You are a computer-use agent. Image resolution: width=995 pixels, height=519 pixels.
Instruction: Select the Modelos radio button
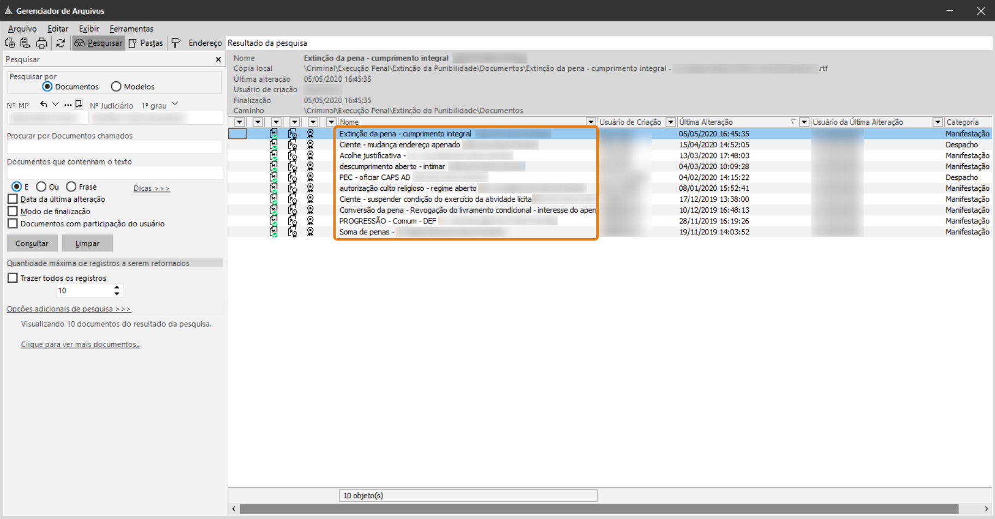pos(116,87)
